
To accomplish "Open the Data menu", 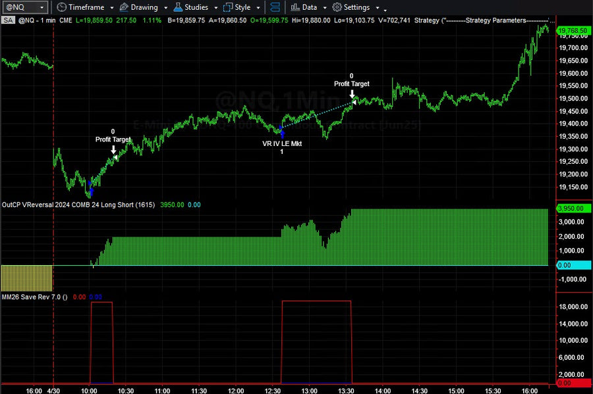I will pos(304,7).
